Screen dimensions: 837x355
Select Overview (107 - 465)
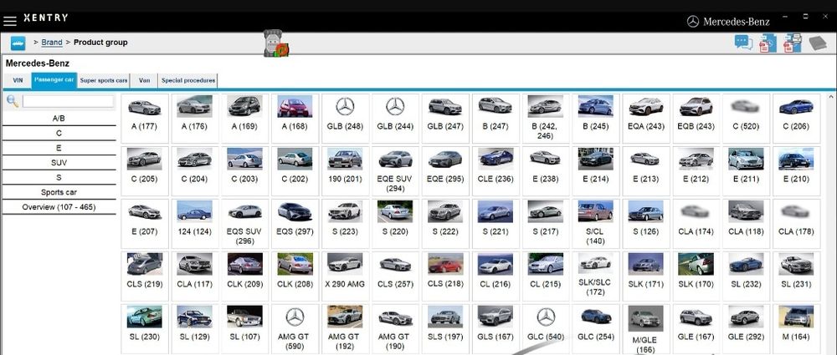(59, 207)
